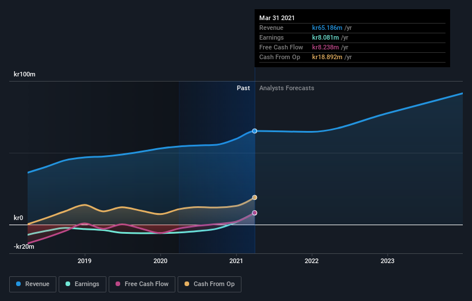This screenshot has height=301, width=472.
Task: Click the -kr20m y-axis label
Action: tap(24, 247)
